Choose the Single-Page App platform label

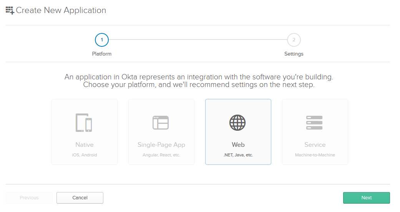(x=161, y=145)
